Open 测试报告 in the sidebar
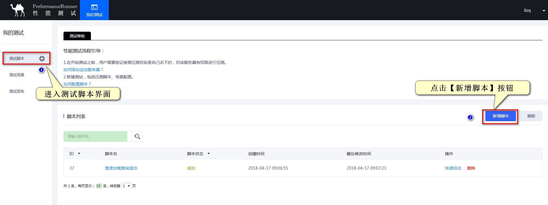The image size is (548, 205). tap(17, 91)
